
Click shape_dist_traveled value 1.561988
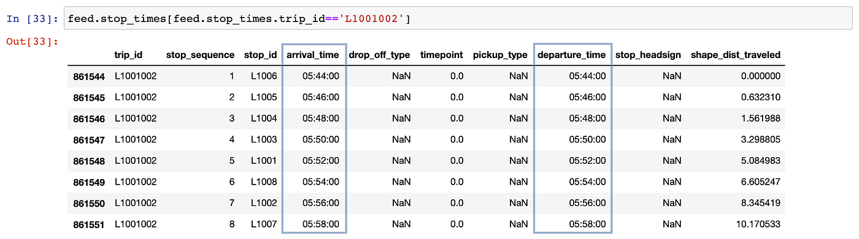pyautogui.click(x=761, y=118)
